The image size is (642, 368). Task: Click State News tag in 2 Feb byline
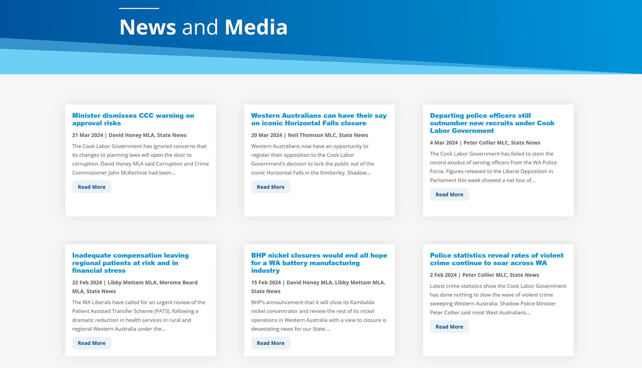pyautogui.click(x=524, y=275)
